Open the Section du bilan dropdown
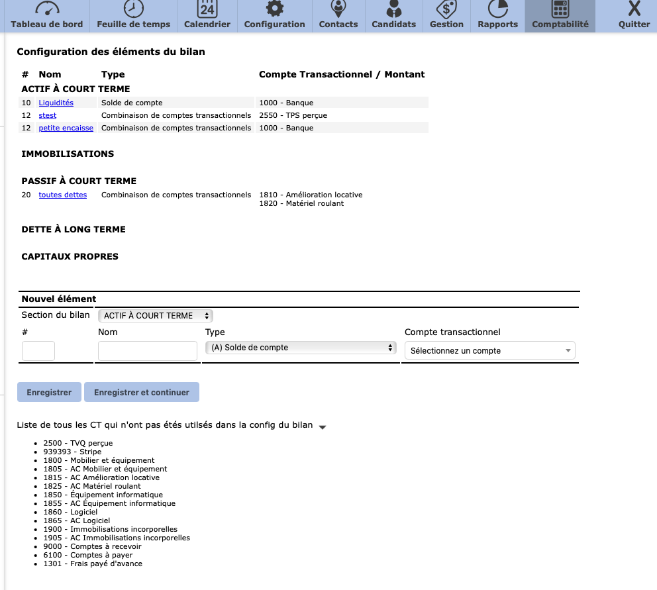 pyautogui.click(x=156, y=316)
